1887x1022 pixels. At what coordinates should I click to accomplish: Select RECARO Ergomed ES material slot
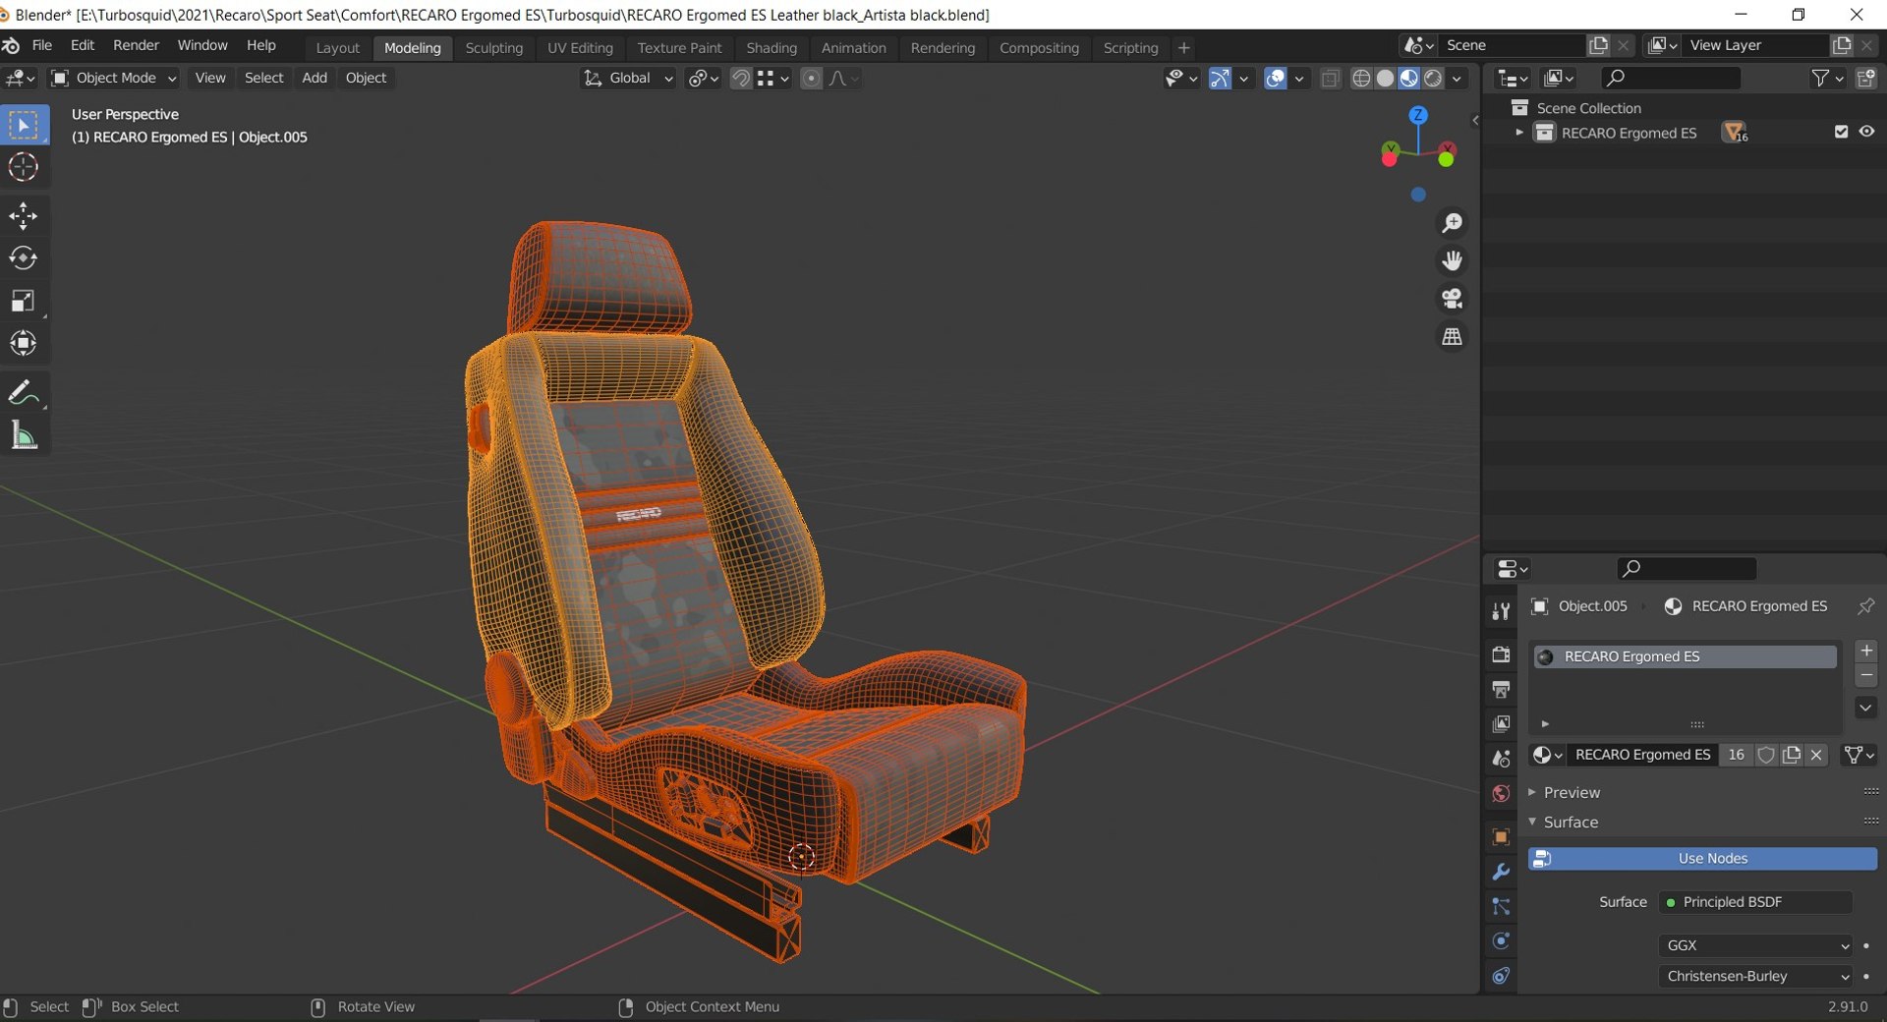click(1685, 656)
